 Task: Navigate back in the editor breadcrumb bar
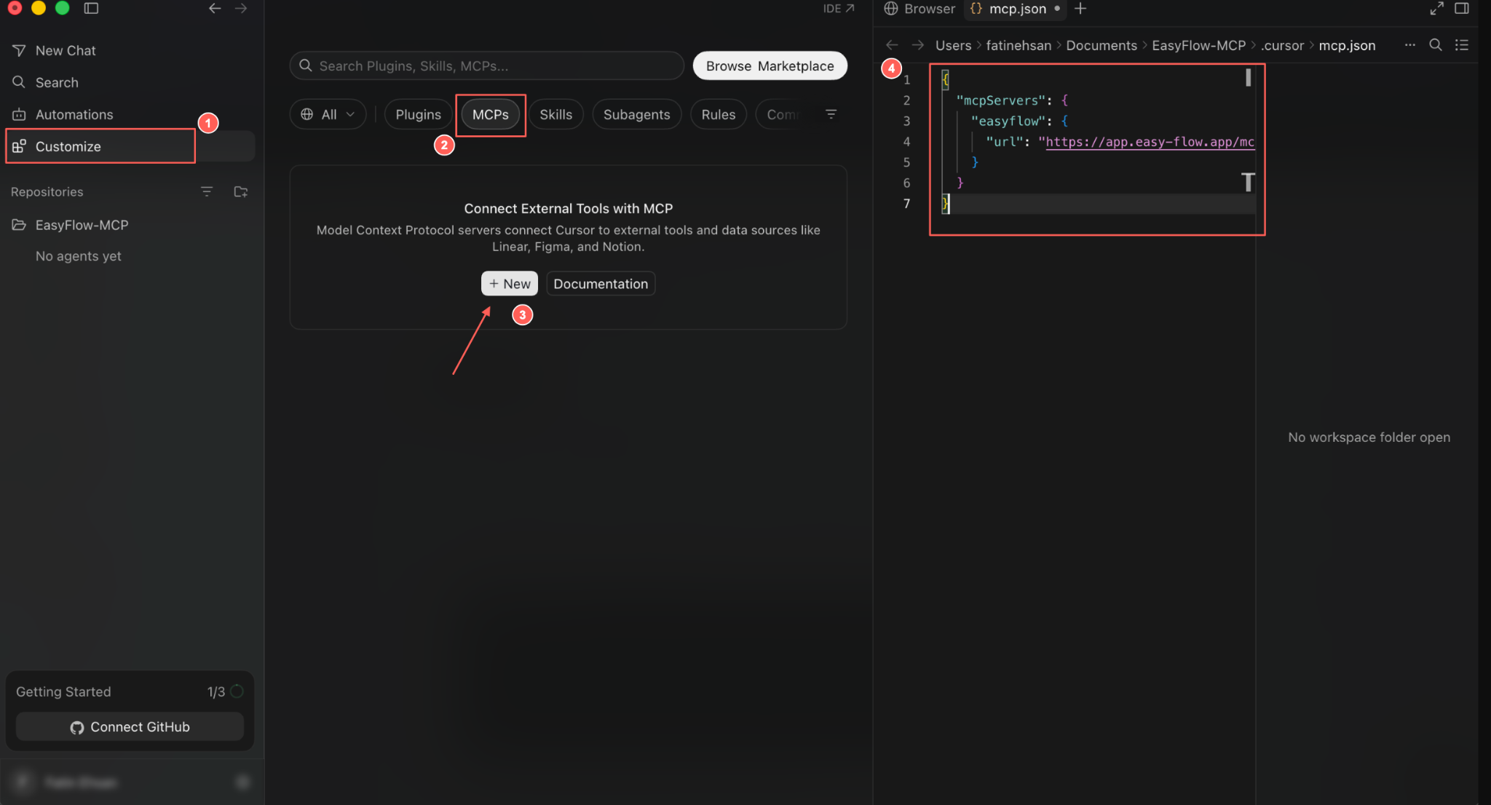coord(892,45)
